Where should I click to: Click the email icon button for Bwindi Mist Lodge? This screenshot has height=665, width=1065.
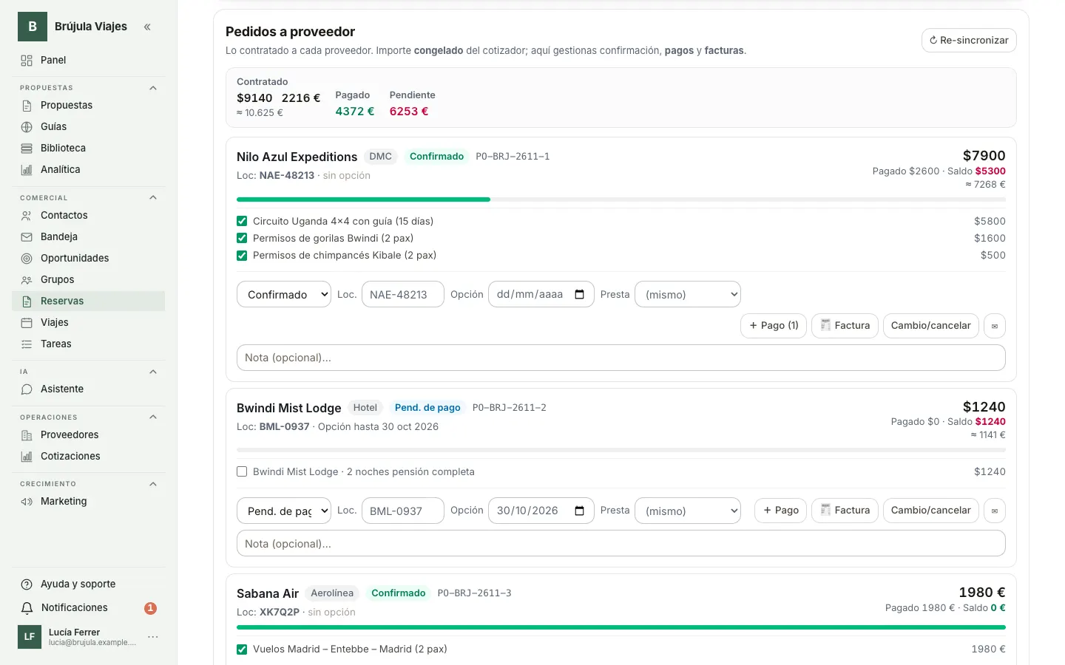pyautogui.click(x=995, y=511)
